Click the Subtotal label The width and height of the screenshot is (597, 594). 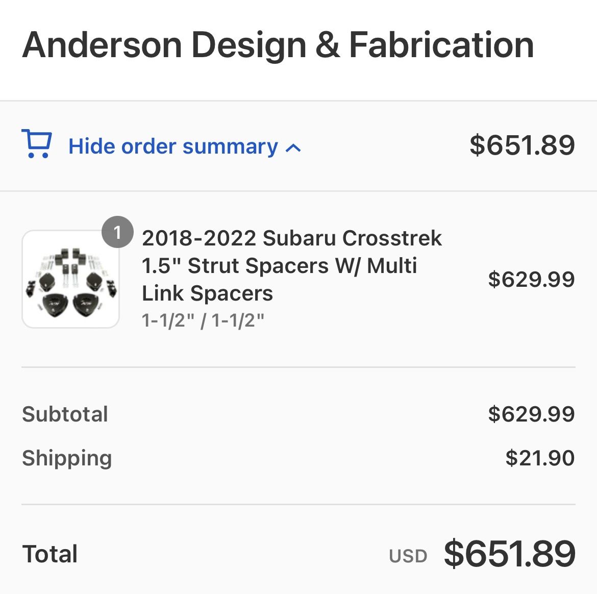tap(65, 414)
